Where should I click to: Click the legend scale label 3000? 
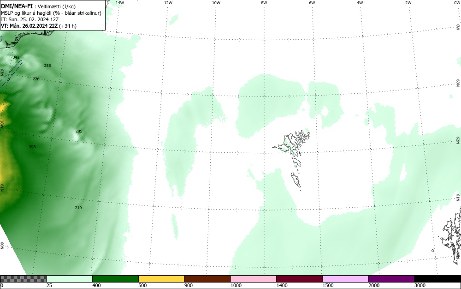(x=420, y=285)
